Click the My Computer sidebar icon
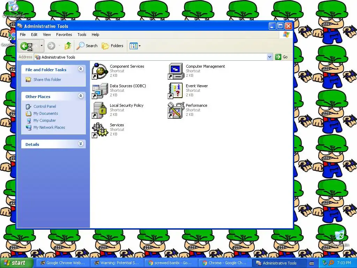357x268 pixels. tap(29, 120)
